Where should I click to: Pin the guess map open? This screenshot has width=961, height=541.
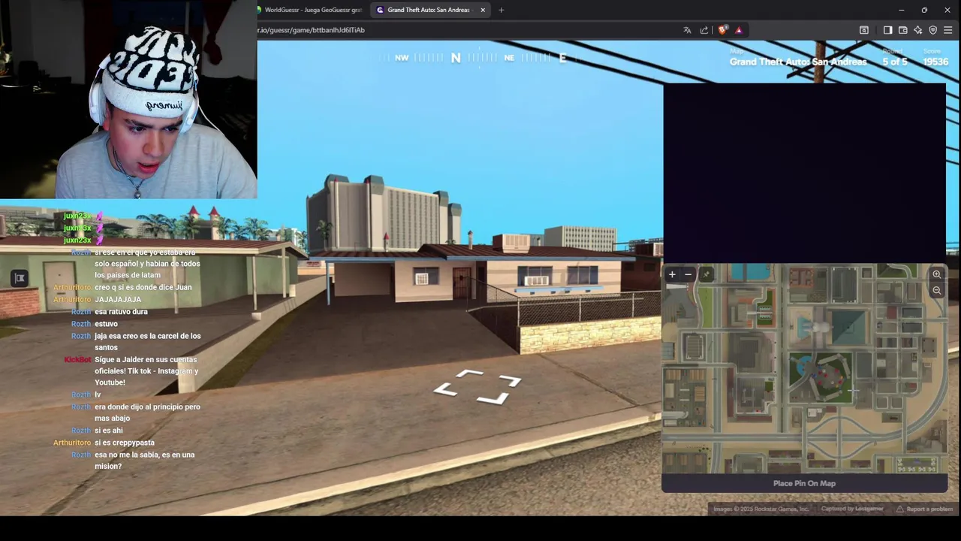pyautogui.click(x=706, y=274)
